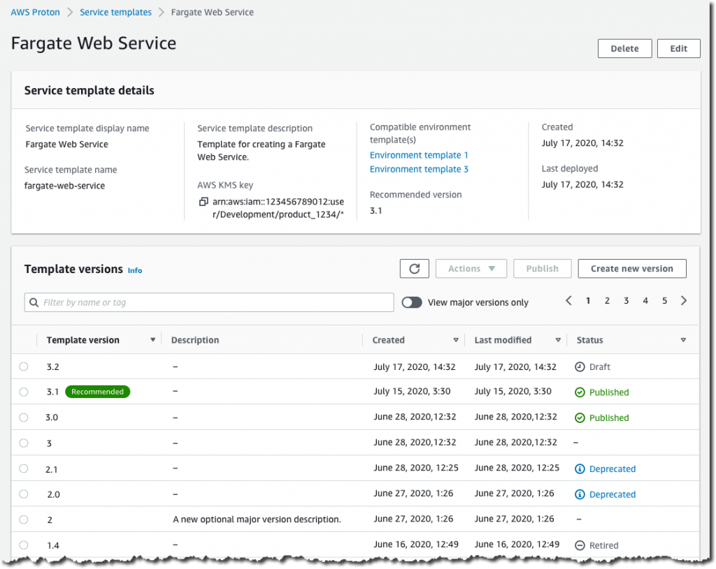Open Environment template 1 link
Screen dimensions: 716x569
click(419, 155)
